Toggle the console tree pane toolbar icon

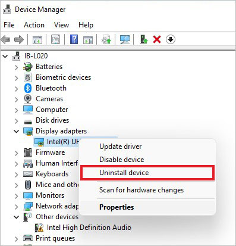coord(37,40)
